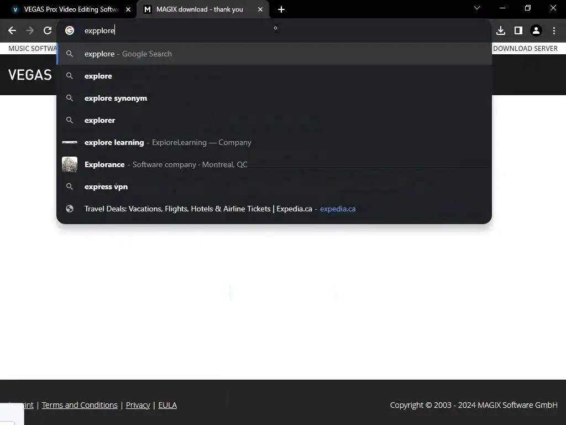Click the DOWNLOAD SERVER link
The height and width of the screenshot is (425, 566).
525,49
